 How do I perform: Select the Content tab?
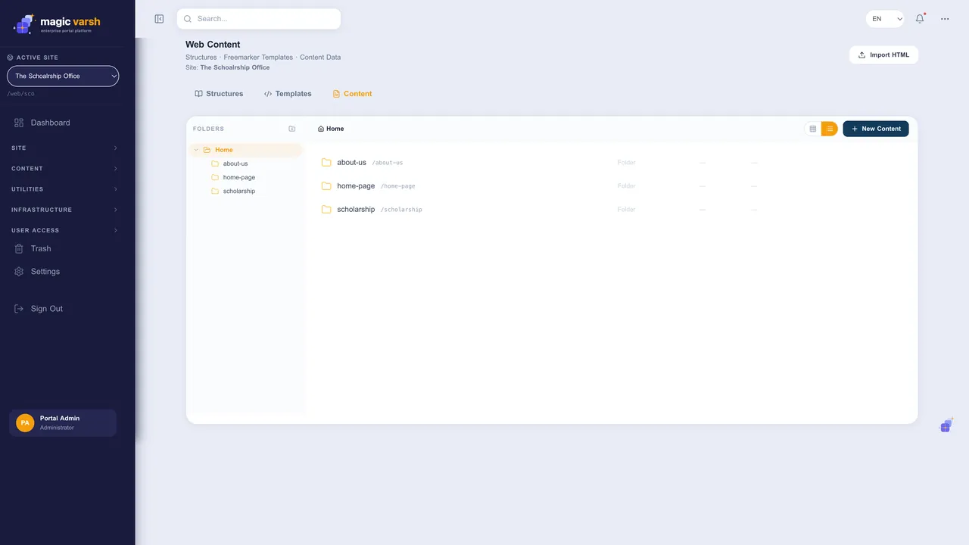tap(353, 94)
